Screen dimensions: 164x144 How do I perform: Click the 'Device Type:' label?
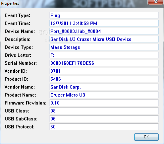click(19, 47)
